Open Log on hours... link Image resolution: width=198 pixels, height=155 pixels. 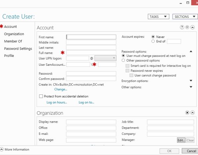click(57, 102)
